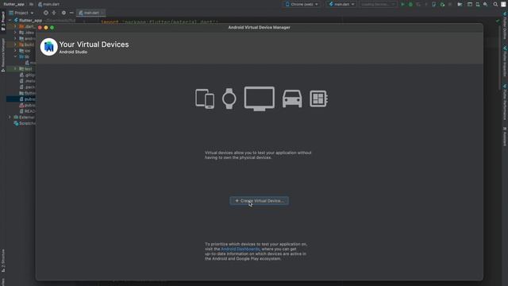Collapse the flutter_app root folder
Image resolution: width=508 pixels, height=286 pixels.
click(x=10, y=20)
